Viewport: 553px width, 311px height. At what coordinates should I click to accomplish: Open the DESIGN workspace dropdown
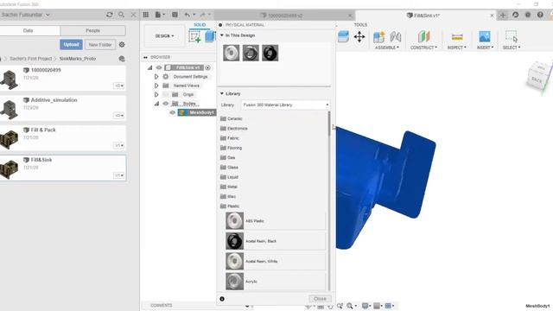point(164,36)
